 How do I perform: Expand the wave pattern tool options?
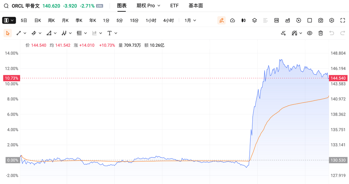[x=70, y=33]
